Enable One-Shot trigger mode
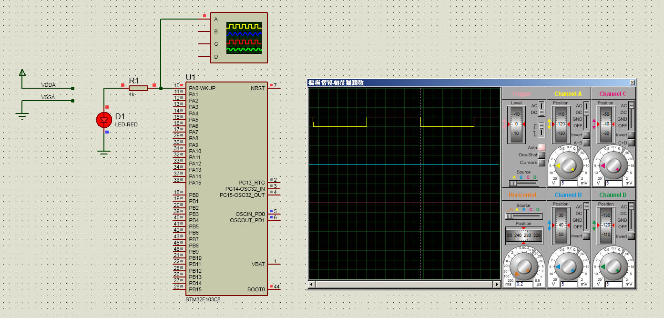This screenshot has width=664, height=318. 541,155
